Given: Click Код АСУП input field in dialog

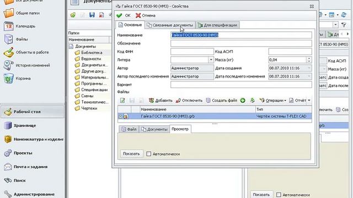Looking at the screenshot, I should coord(290,52).
